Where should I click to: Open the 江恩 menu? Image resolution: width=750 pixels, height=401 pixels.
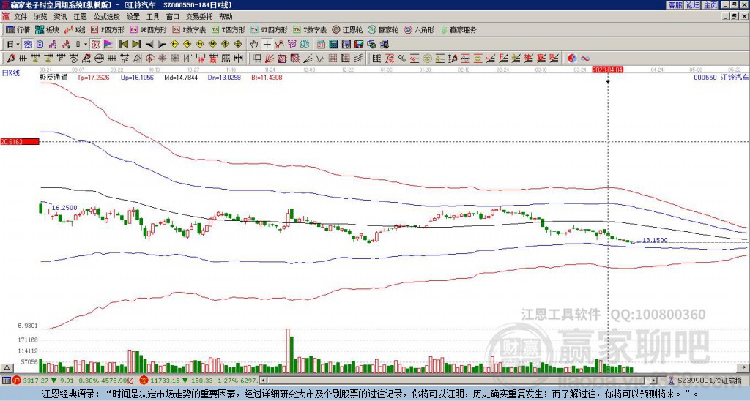click(x=81, y=17)
